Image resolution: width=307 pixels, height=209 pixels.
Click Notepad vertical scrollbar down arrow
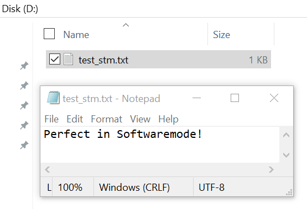[286, 155]
